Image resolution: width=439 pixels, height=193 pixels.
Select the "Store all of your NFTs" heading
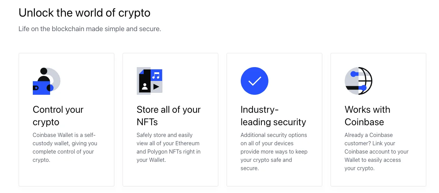(169, 116)
